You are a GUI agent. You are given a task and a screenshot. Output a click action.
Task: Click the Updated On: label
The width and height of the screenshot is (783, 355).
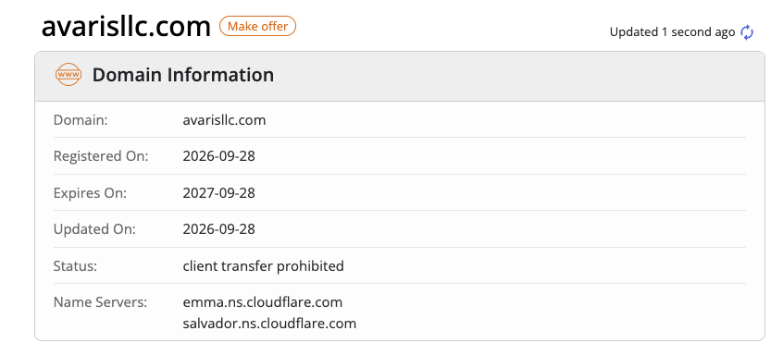tap(94, 229)
